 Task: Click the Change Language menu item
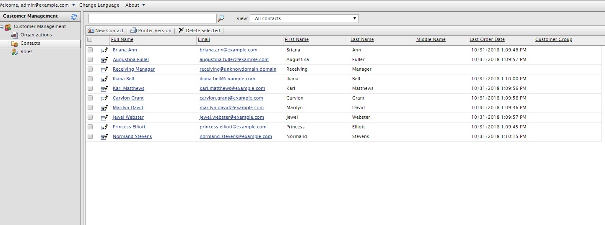[99, 5]
